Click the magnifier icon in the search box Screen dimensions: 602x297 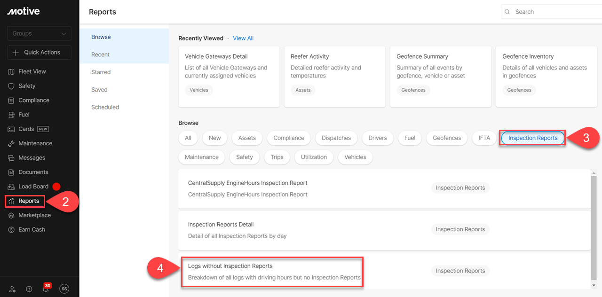(x=507, y=12)
